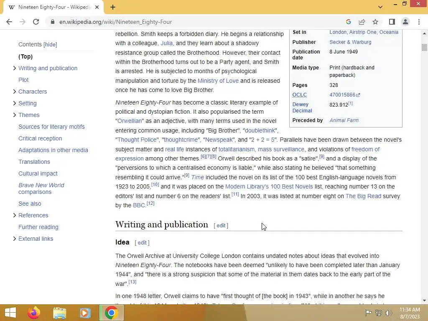
Task: Go to Adaptations in other media
Action: tap(53, 150)
